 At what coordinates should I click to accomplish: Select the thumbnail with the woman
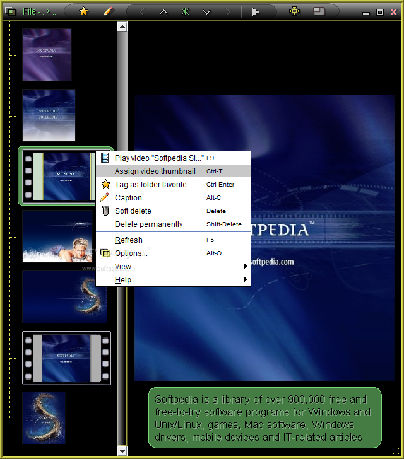[57, 236]
